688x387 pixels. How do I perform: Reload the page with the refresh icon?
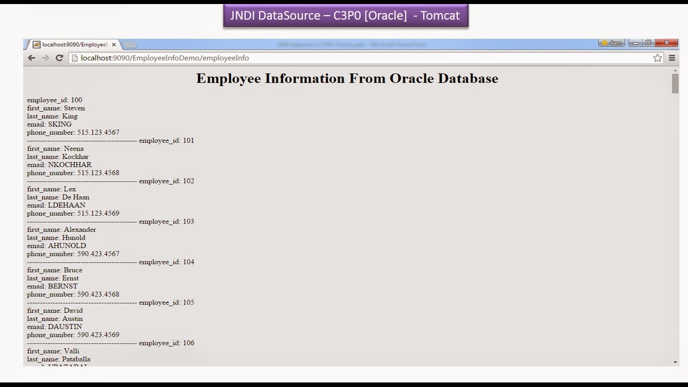click(59, 58)
